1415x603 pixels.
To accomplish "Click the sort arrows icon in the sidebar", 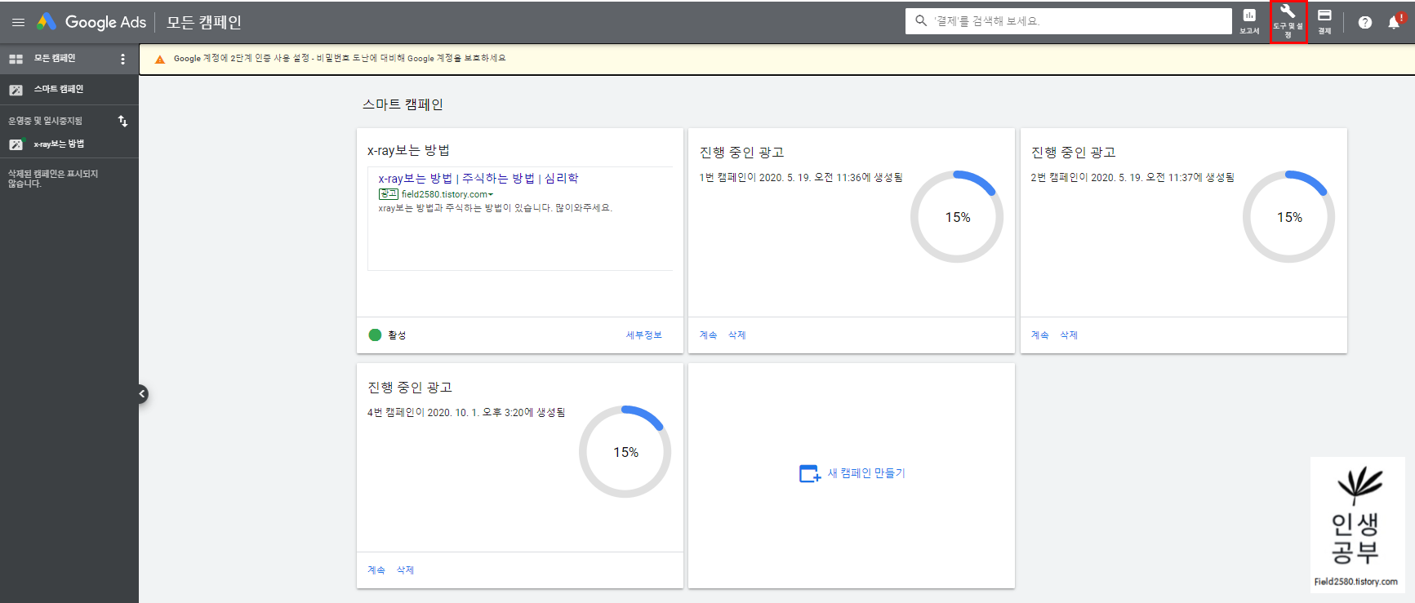I will click(122, 121).
